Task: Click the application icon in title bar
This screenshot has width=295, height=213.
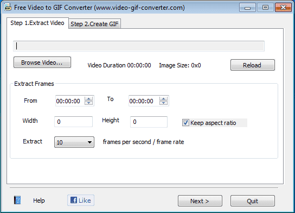Action: click(x=8, y=8)
